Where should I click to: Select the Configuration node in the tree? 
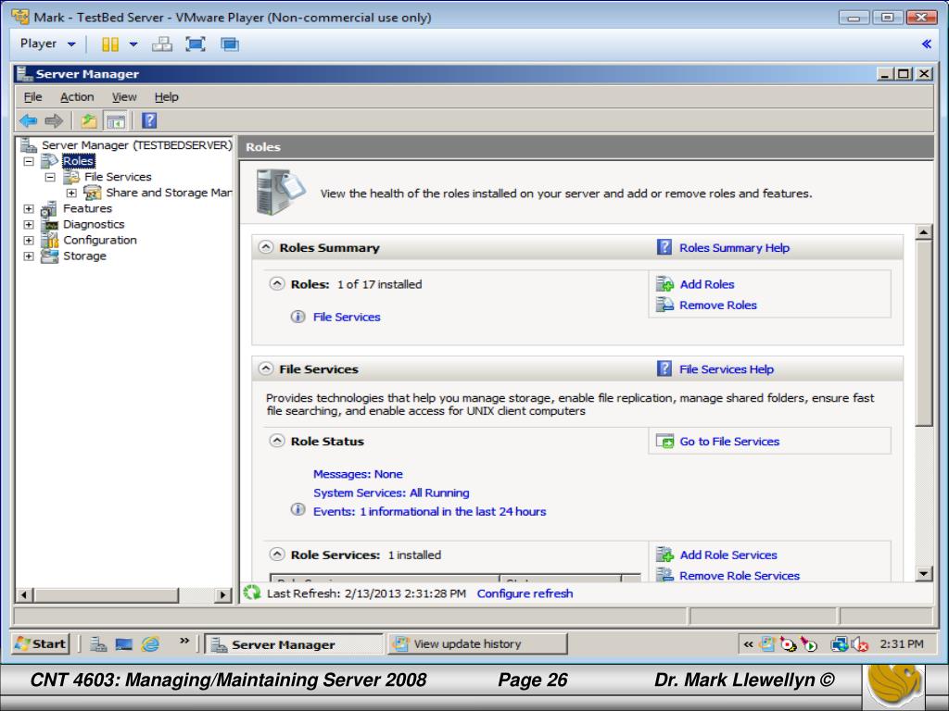pos(100,240)
